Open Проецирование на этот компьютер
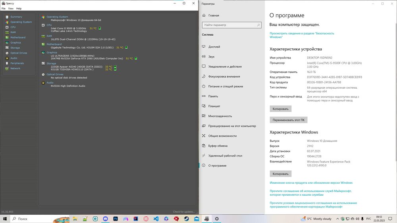 [232, 126]
